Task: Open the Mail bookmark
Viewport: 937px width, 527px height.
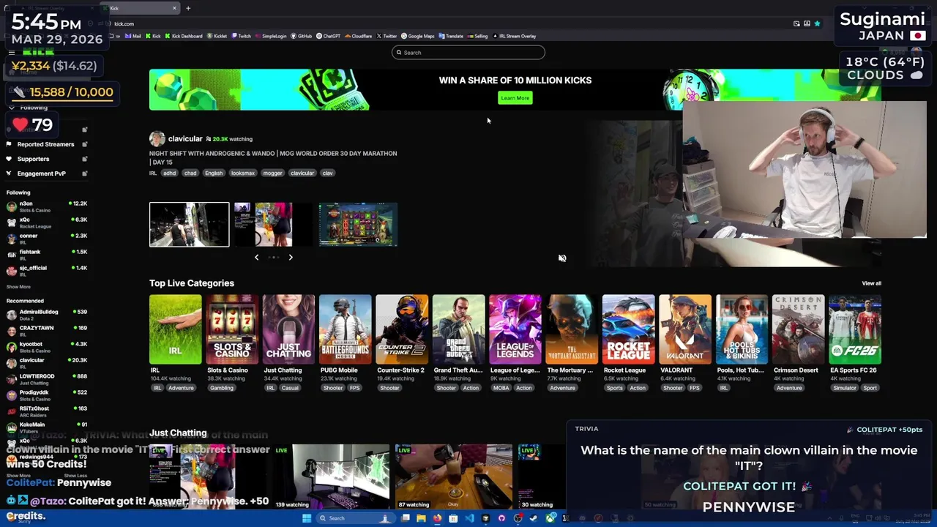Action: tap(132, 36)
